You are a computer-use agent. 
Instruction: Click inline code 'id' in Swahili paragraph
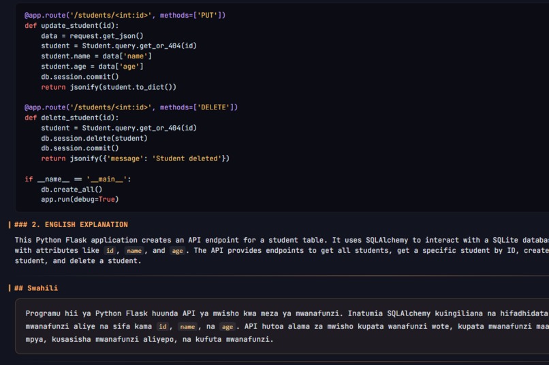(163, 326)
